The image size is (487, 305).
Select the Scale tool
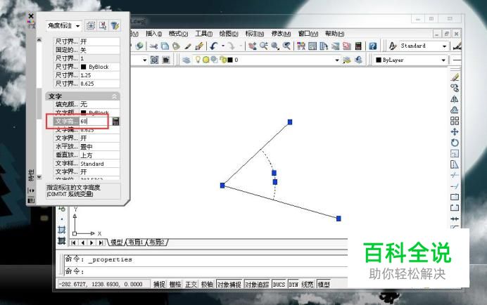point(455,153)
